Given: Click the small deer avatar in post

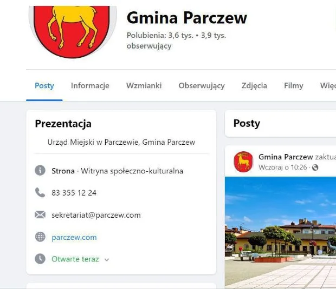Looking at the screenshot, I should 243,162.
